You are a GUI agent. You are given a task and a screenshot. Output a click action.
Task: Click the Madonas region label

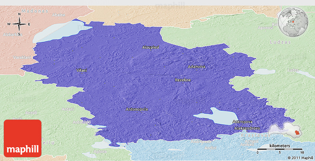(x=35, y=11)
